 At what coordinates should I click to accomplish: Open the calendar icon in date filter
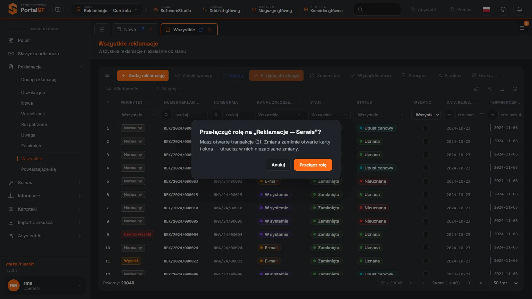coord(481,115)
